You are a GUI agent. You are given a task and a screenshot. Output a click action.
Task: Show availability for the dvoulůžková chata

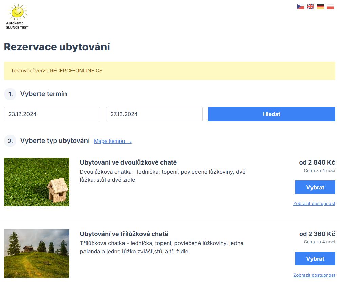tap(314, 203)
